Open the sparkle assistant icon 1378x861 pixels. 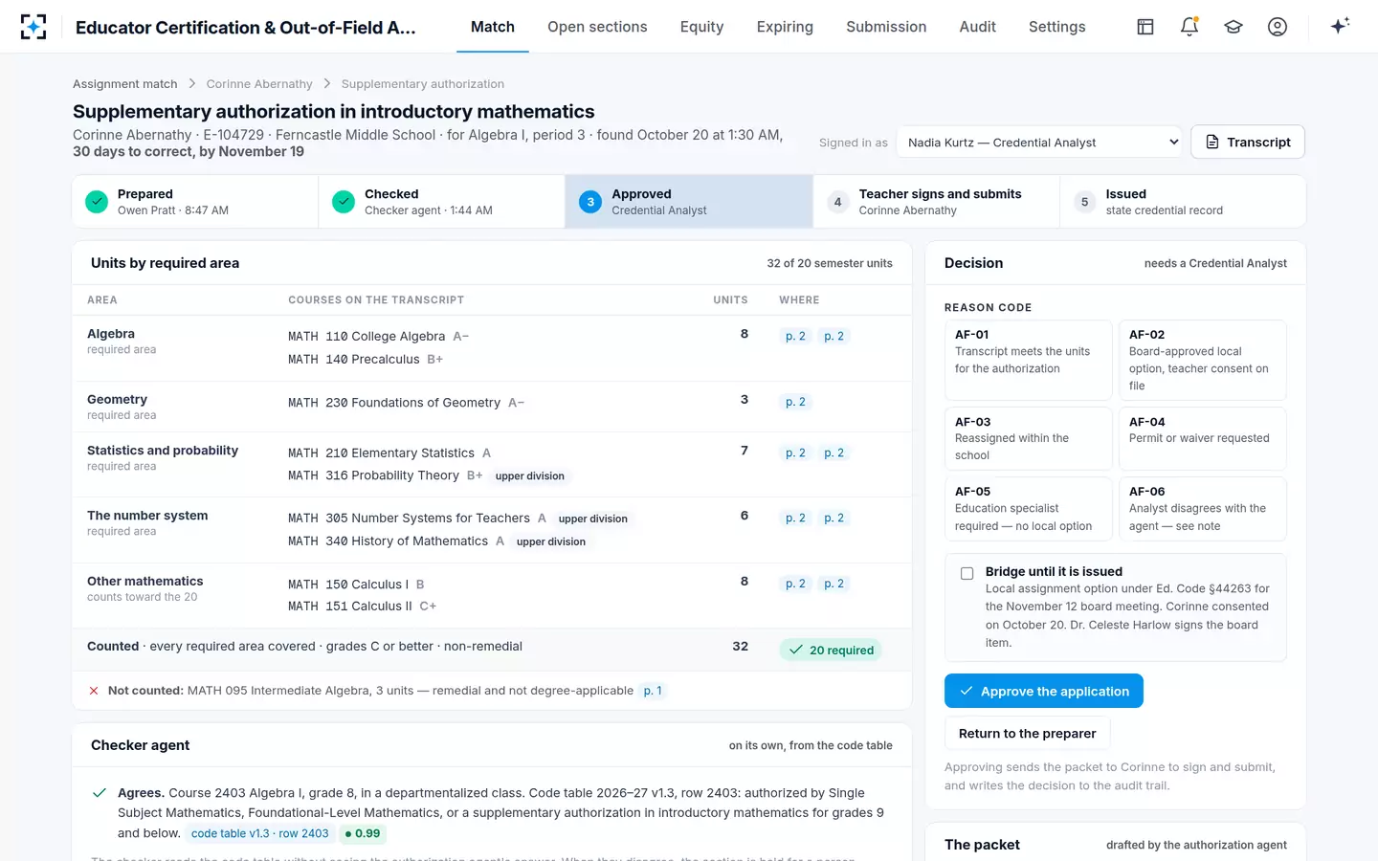(x=1340, y=26)
